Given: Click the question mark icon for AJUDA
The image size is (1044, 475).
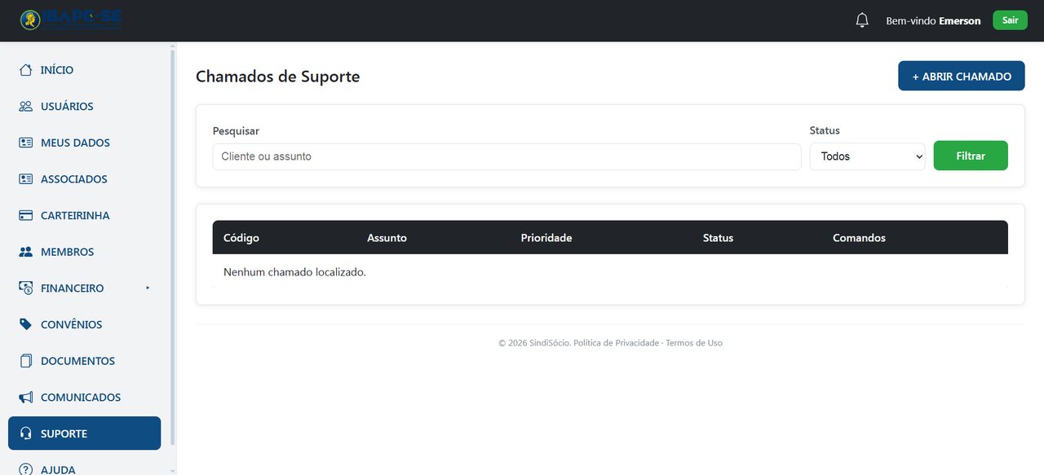Looking at the screenshot, I should pyautogui.click(x=26, y=469).
